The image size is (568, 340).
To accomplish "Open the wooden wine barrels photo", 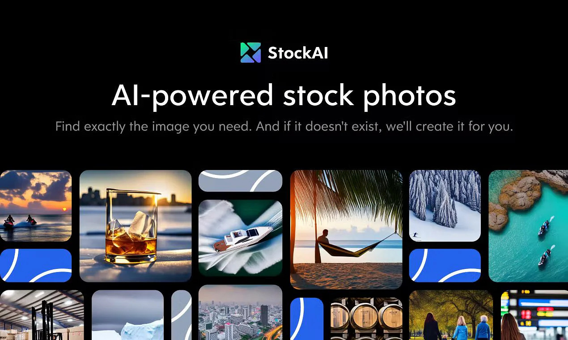I will click(x=366, y=319).
